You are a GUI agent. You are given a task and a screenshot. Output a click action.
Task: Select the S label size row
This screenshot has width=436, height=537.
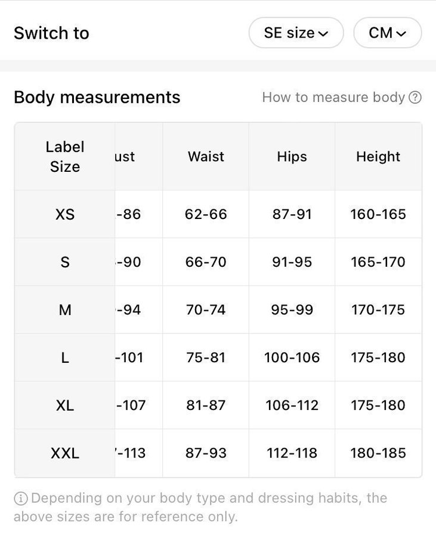click(x=65, y=262)
